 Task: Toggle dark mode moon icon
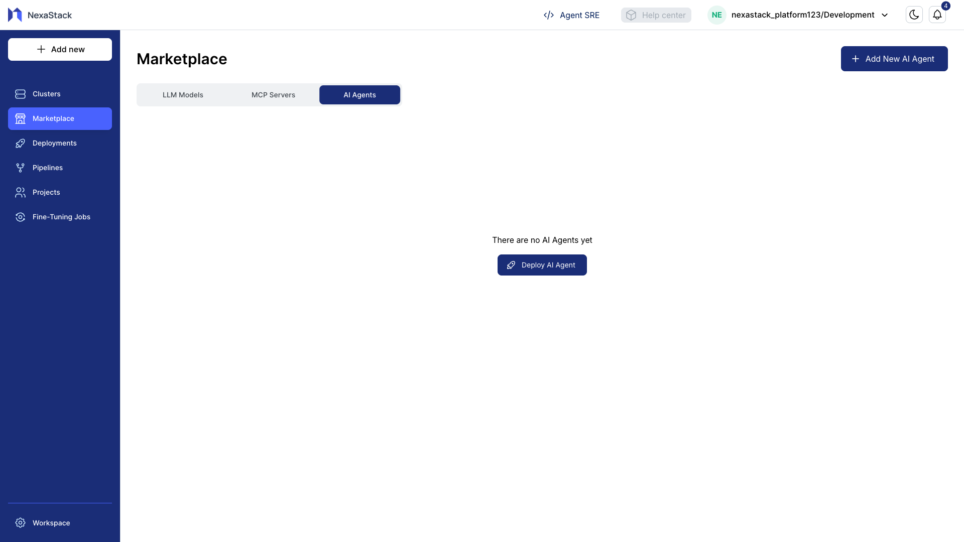[914, 15]
